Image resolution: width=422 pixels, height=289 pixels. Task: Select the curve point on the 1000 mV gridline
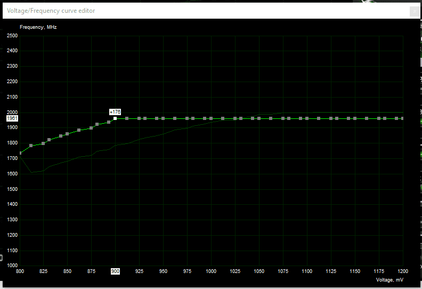click(211, 118)
